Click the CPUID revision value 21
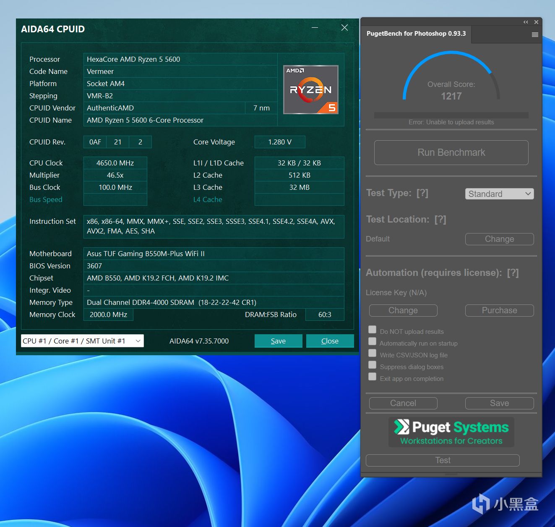555x527 pixels. 118,142
